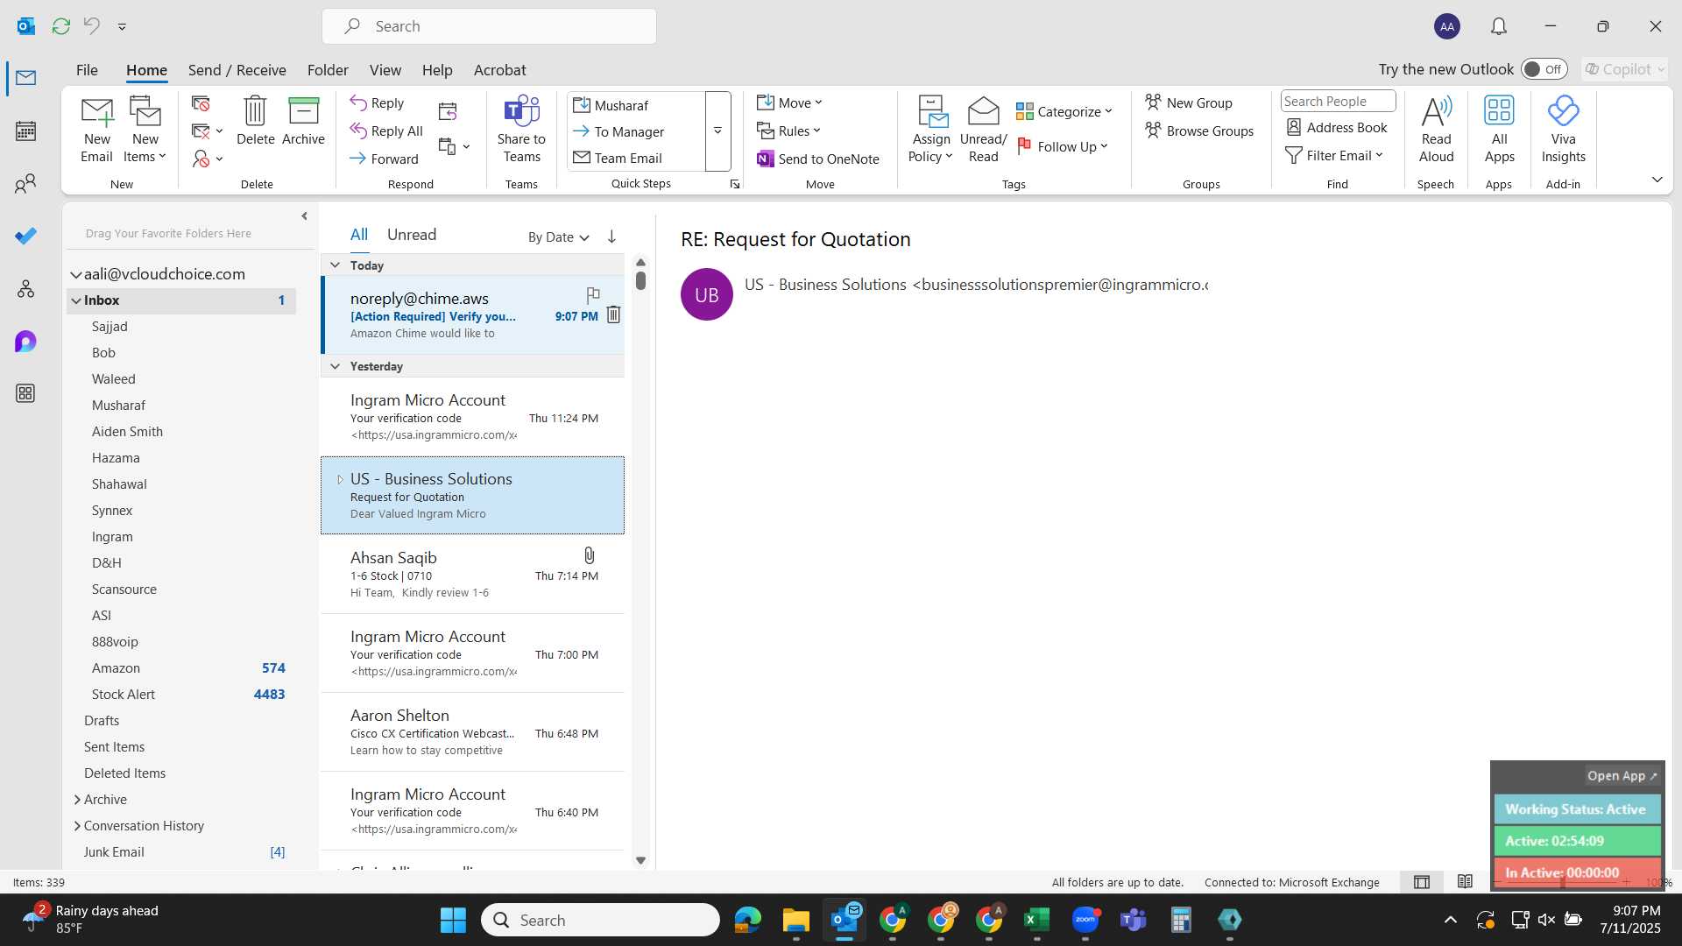Open Viva Insights add-in
Viewport: 1682px width, 946px height.
(x=1563, y=130)
